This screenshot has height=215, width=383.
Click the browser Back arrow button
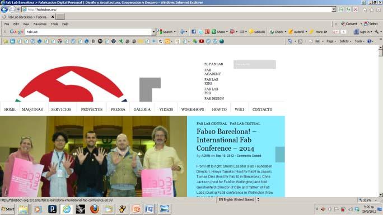tap(4, 9)
